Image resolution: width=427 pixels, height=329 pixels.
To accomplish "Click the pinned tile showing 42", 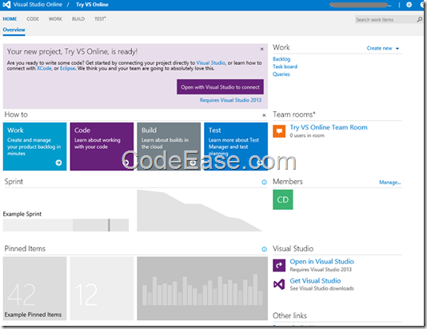I will [34, 288].
